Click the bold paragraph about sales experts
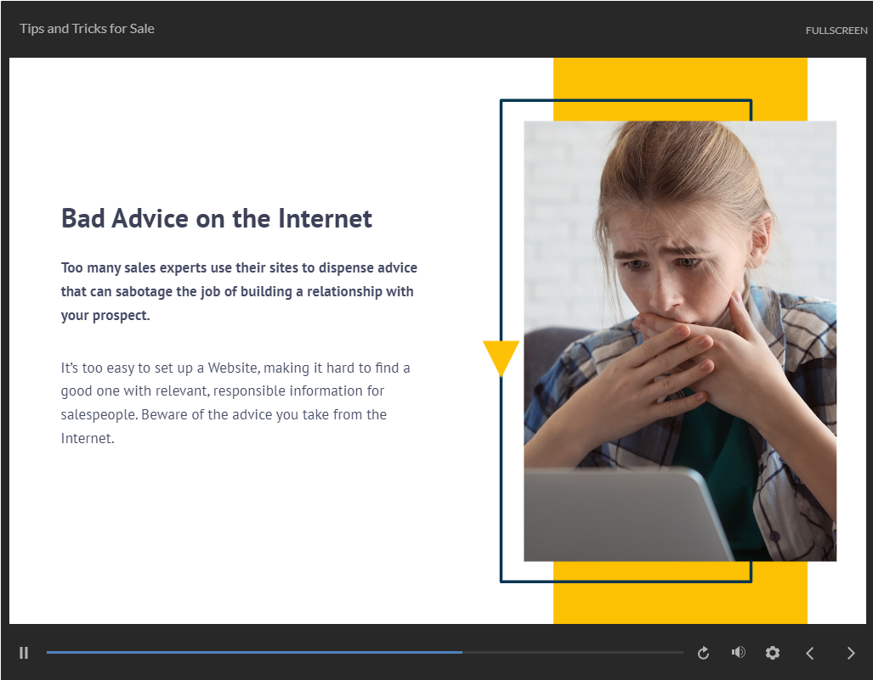The image size is (873, 680). (239, 291)
